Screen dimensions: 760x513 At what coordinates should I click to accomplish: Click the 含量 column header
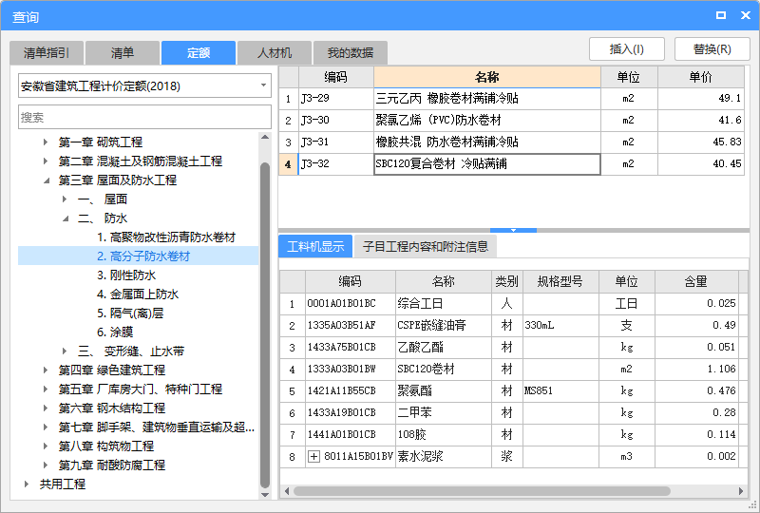[696, 281]
